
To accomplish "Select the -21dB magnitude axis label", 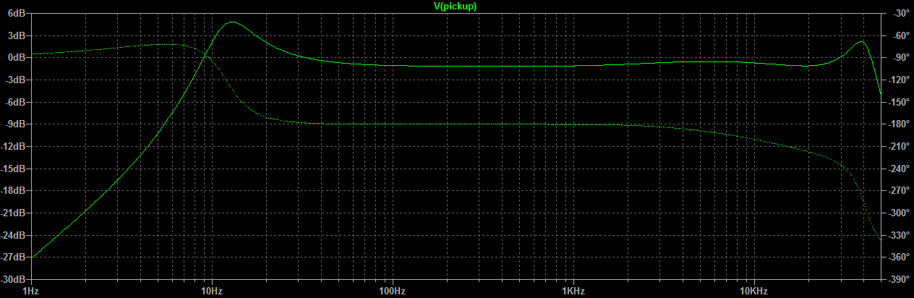I will pos(14,213).
